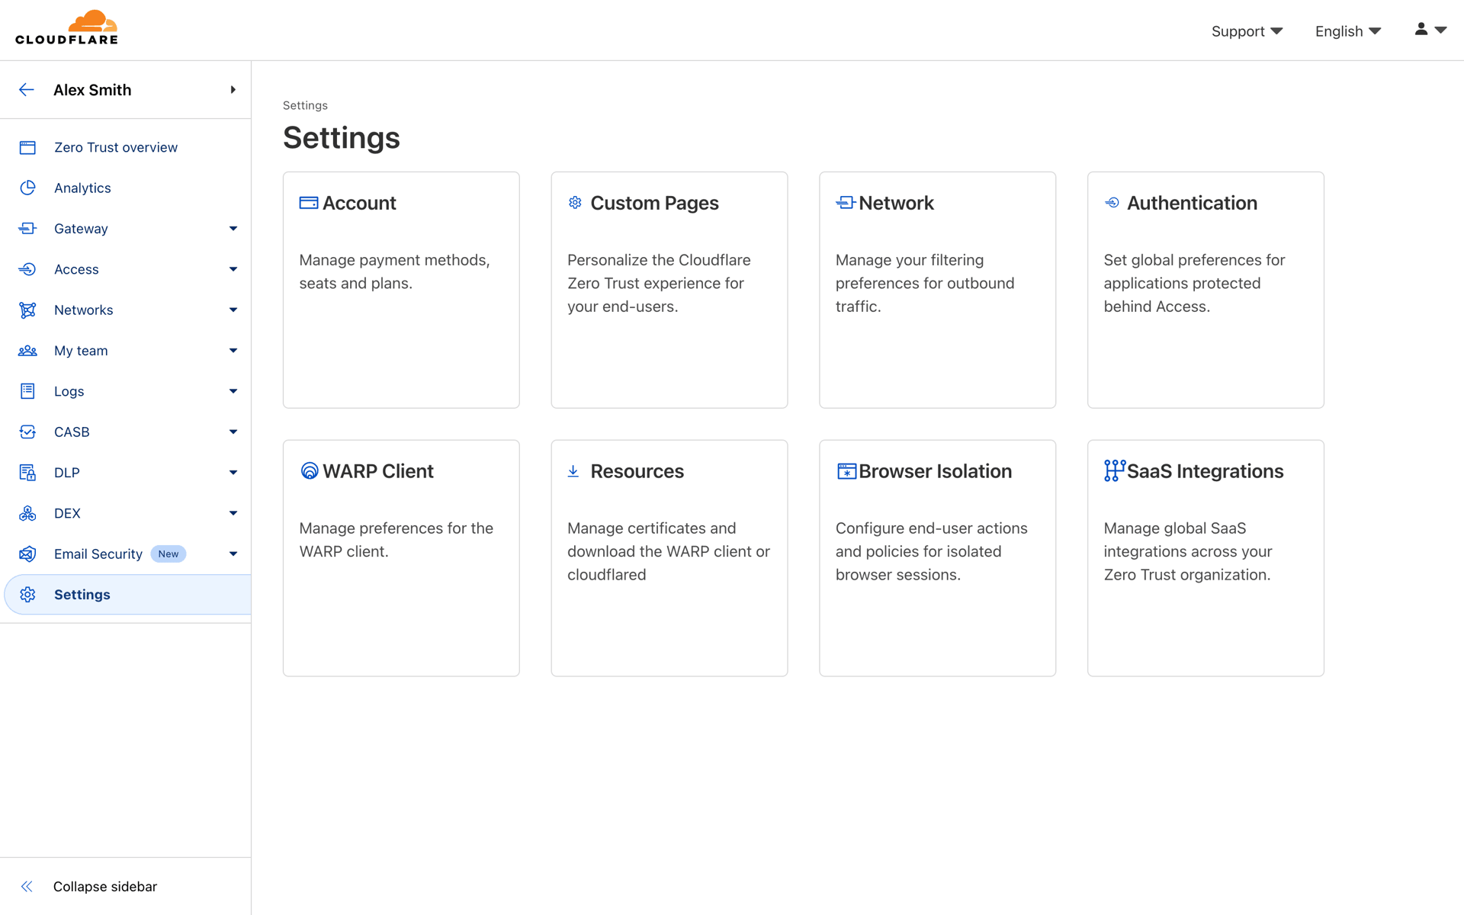1464x915 pixels.
Task: Click the Access sidebar icon
Action: pyautogui.click(x=27, y=269)
